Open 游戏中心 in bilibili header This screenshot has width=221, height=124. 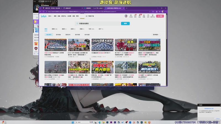64,16
